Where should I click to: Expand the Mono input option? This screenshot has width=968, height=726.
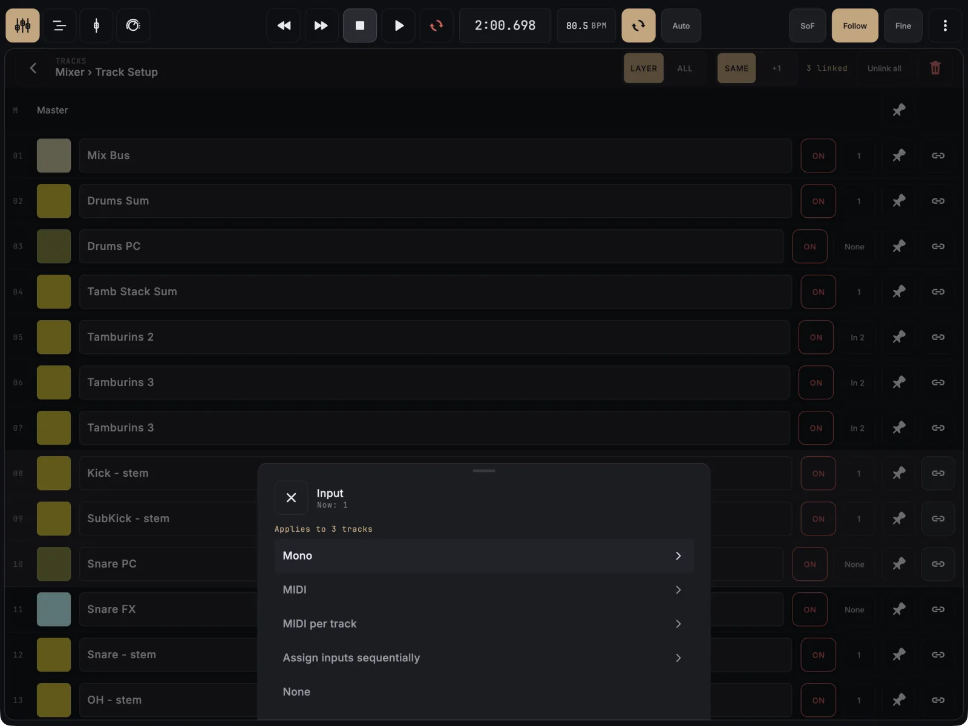(x=484, y=555)
